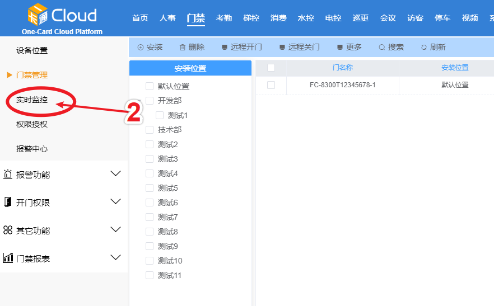Click the 更多 more options button
494x306 pixels.
point(349,48)
